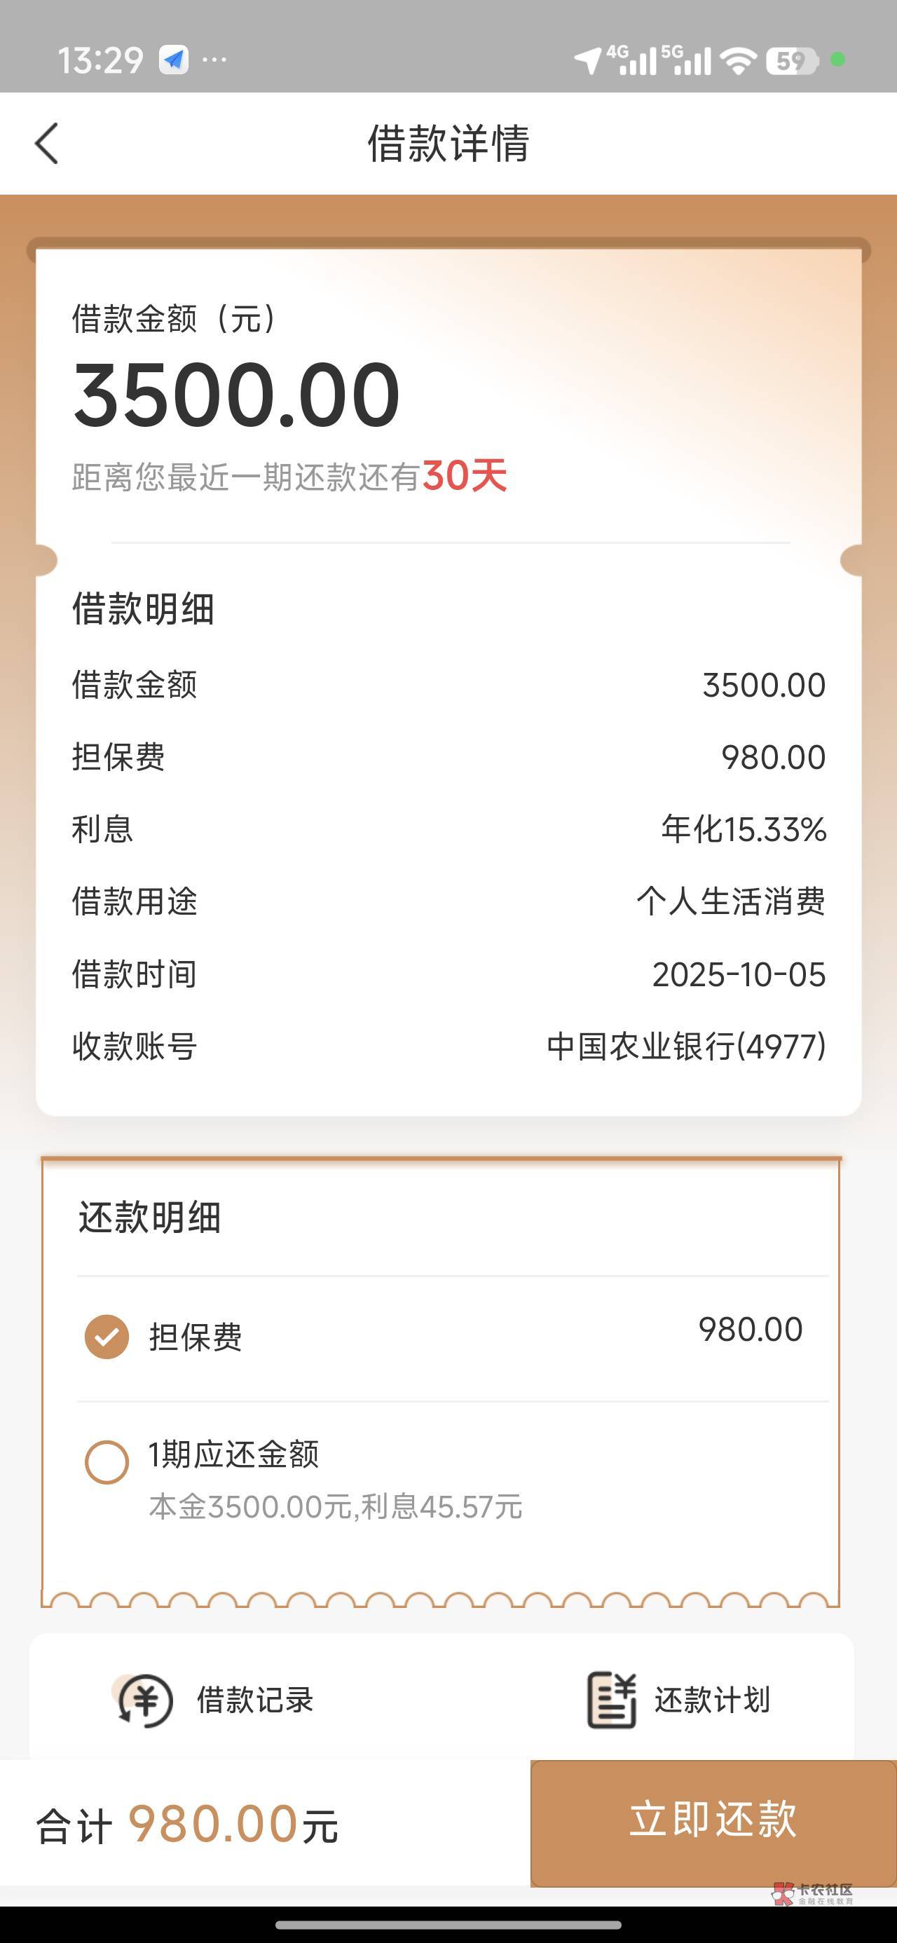Select the 1期应还金额 radio circle
The image size is (897, 1943).
[x=107, y=1461]
